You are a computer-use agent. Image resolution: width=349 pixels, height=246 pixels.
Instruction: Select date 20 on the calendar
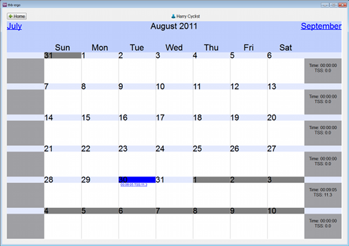tap(286, 117)
